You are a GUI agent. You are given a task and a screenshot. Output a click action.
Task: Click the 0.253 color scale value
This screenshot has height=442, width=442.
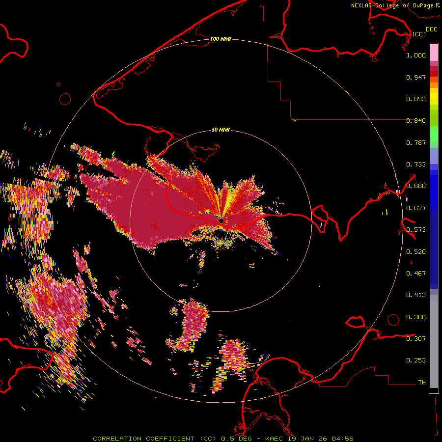pos(416,360)
